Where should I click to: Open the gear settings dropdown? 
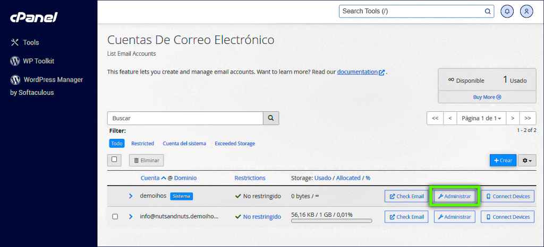[527, 160]
